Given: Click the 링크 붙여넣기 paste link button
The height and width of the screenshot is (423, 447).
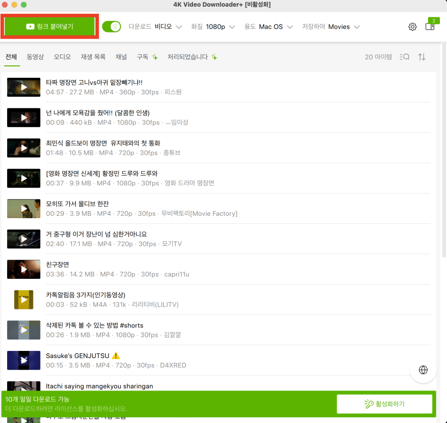Looking at the screenshot, I should pyautogui.click(x=50, y=27).
